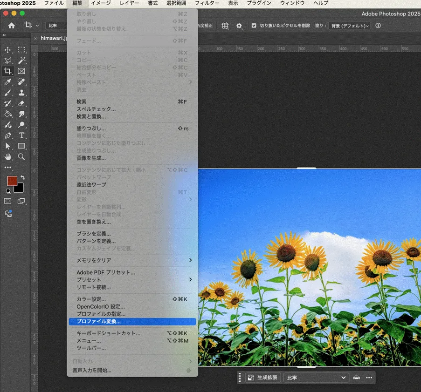Click the crop overlay grid icon

(x=225, y=26)
